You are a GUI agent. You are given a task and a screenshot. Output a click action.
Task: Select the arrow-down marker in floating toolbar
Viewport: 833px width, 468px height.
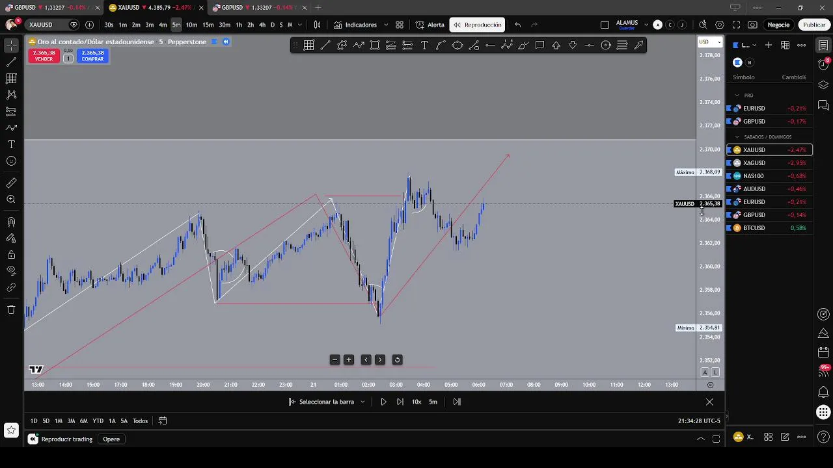(x=573, y=45)
